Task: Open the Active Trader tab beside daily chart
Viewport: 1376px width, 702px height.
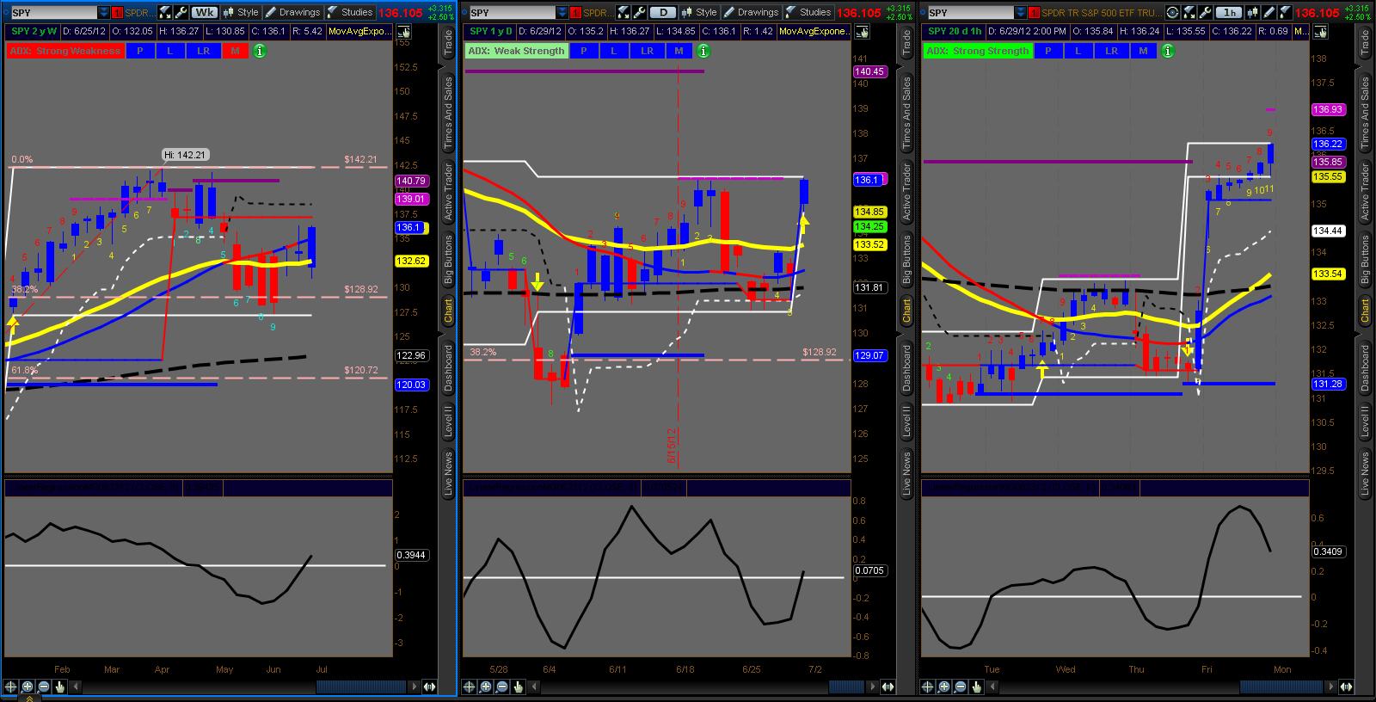Action: point(906,191)
